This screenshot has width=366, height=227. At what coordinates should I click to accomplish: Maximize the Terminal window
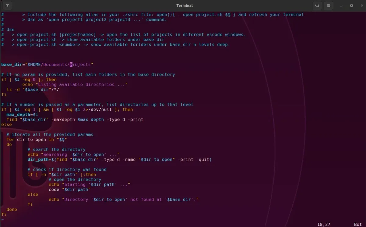351,5
